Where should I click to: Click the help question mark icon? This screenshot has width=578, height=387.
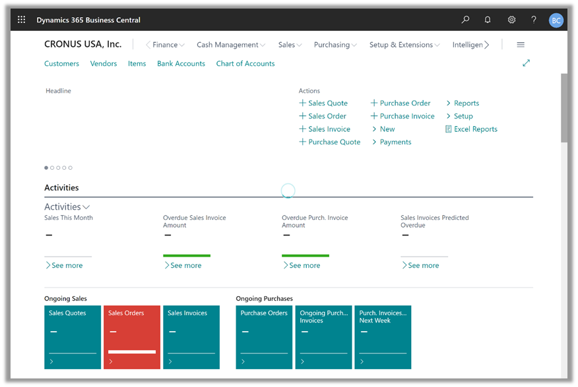[x=534, y=20]
